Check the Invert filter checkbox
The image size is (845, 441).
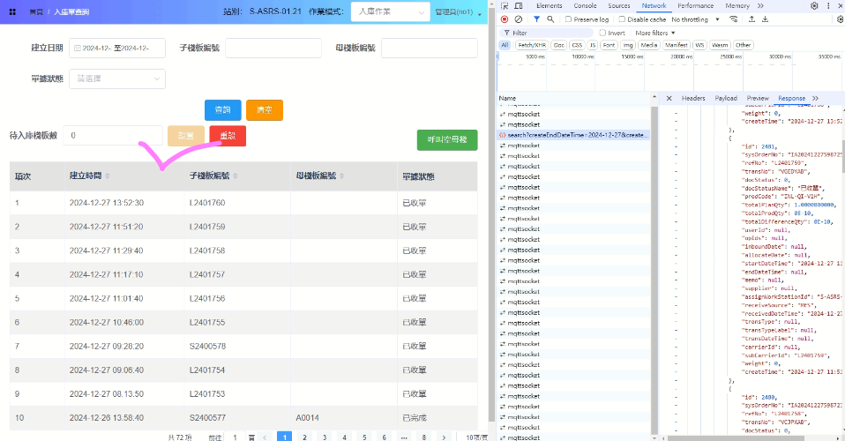[602, 33]
